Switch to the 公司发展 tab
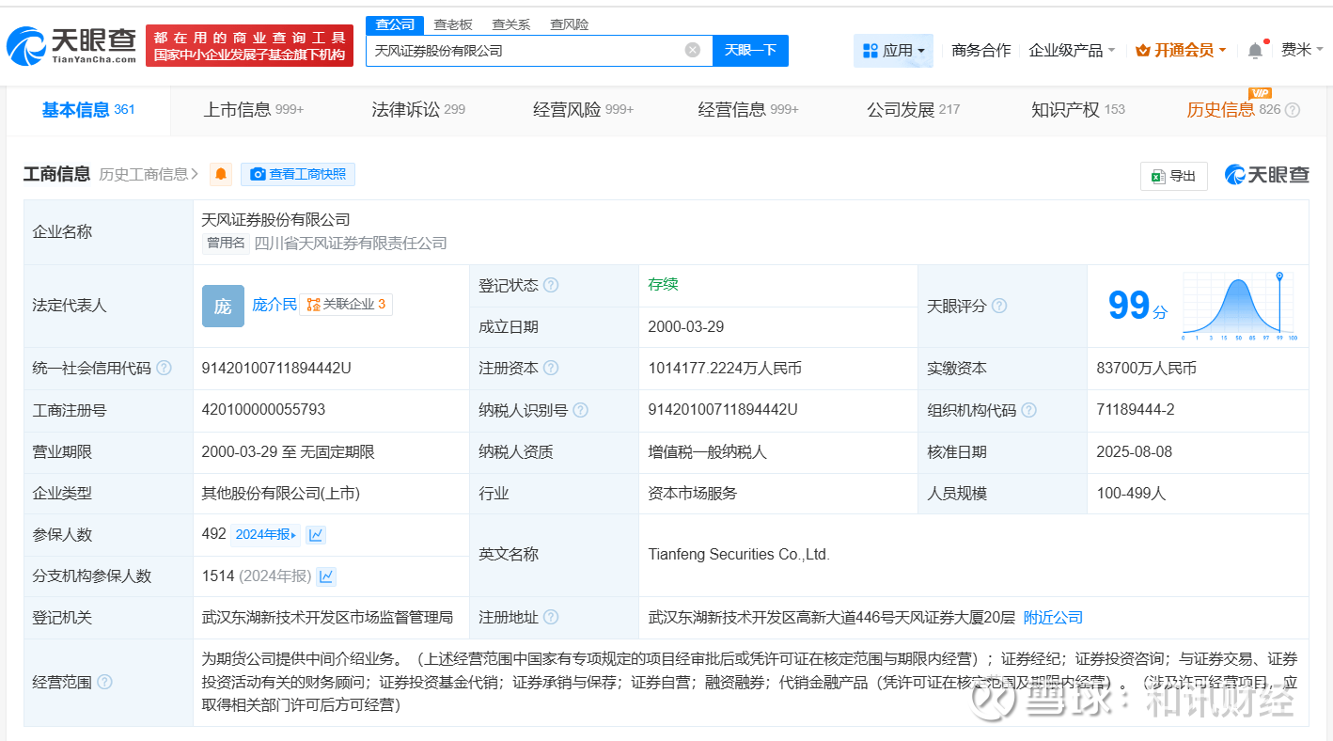 point(913,110)
